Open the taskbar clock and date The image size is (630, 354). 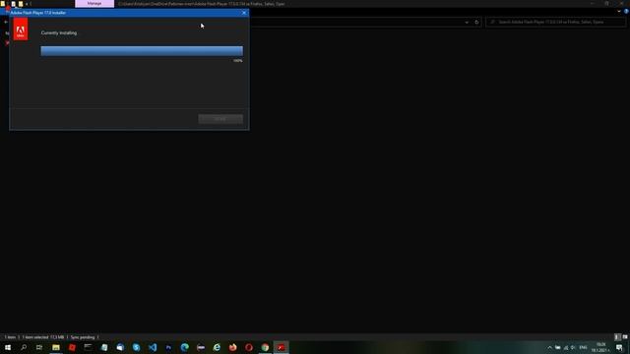[600, 347]
